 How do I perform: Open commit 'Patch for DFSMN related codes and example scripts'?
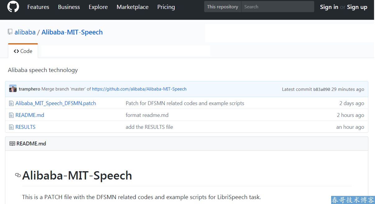(x=185, y=103)
